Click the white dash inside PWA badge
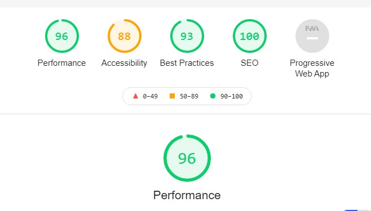 tap(312, 38)
